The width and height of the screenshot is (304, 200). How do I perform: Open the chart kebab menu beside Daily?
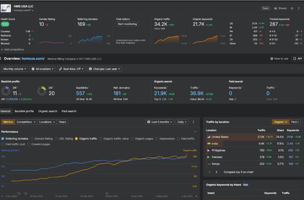(193, 122)
